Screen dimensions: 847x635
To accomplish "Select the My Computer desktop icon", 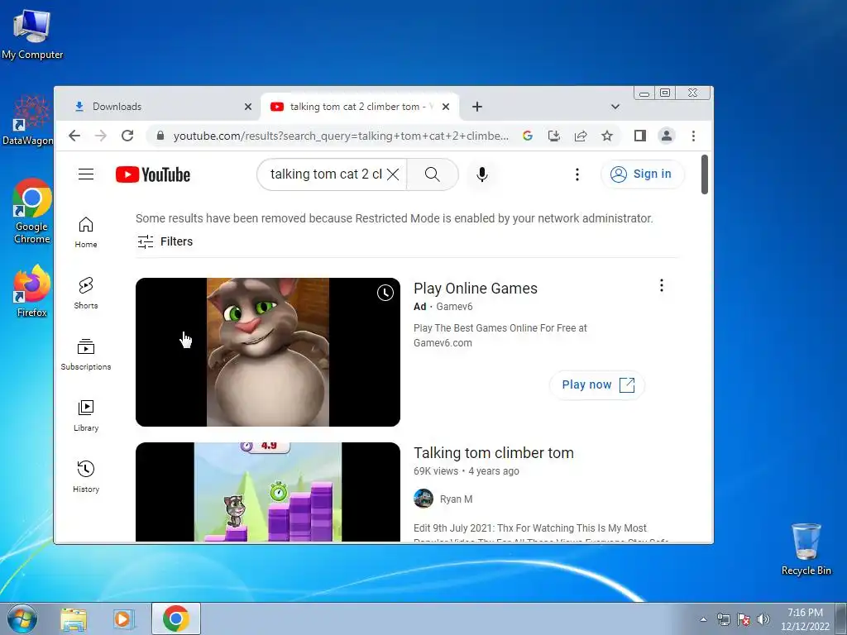I will coord(32,34).
